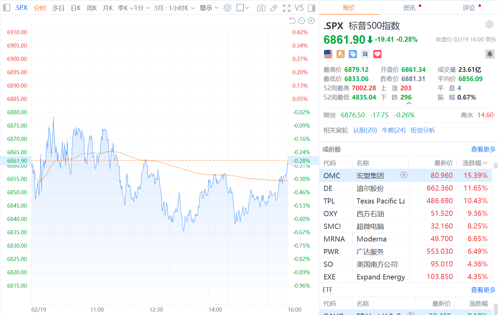Activate the pencil drawing tool
498x315 pixels.
coord(274,8)
